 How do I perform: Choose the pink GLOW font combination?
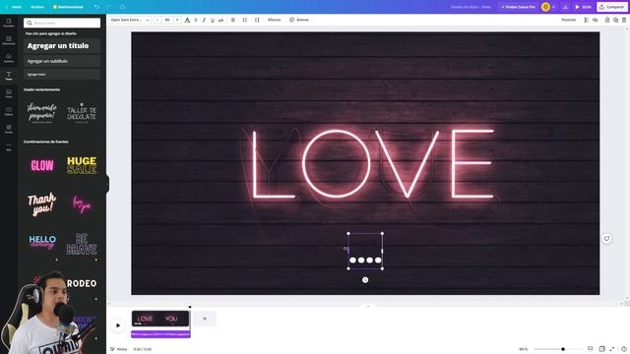click(42, 165)
